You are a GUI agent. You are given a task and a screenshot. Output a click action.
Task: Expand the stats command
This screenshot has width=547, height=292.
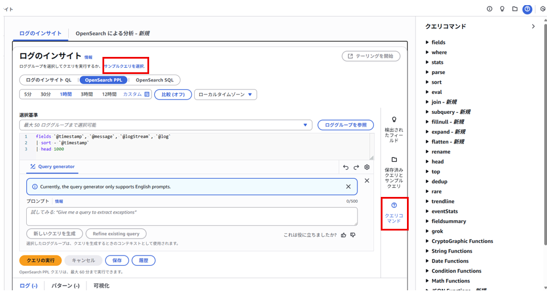pyautogui.click(x=435, y=62)
